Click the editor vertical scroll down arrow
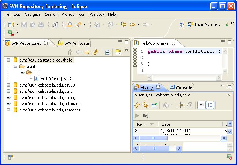 225,71
